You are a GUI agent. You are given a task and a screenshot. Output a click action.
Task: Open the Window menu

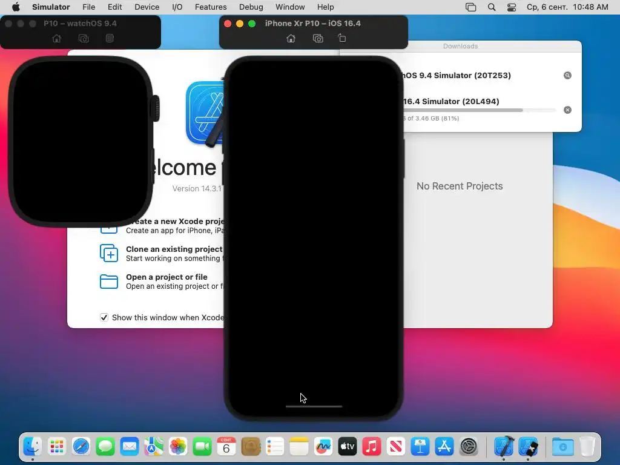coord(290,7)
